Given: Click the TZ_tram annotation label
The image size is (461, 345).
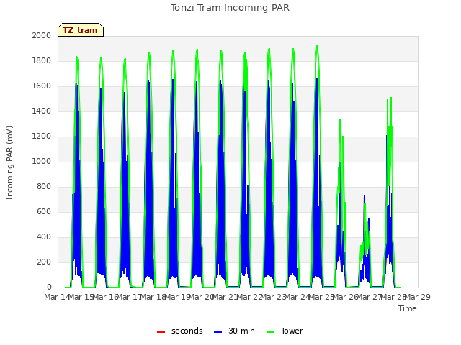Looking at the screenshot, I should tap(81, 30).
